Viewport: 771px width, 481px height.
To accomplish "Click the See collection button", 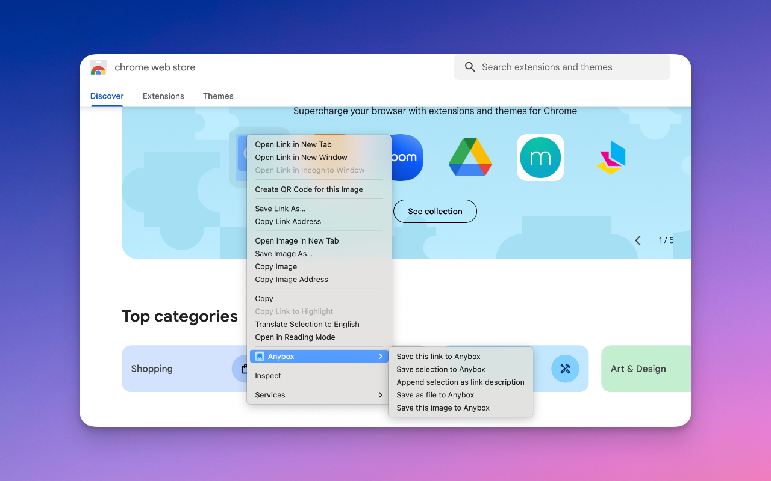I will point(435,212).
